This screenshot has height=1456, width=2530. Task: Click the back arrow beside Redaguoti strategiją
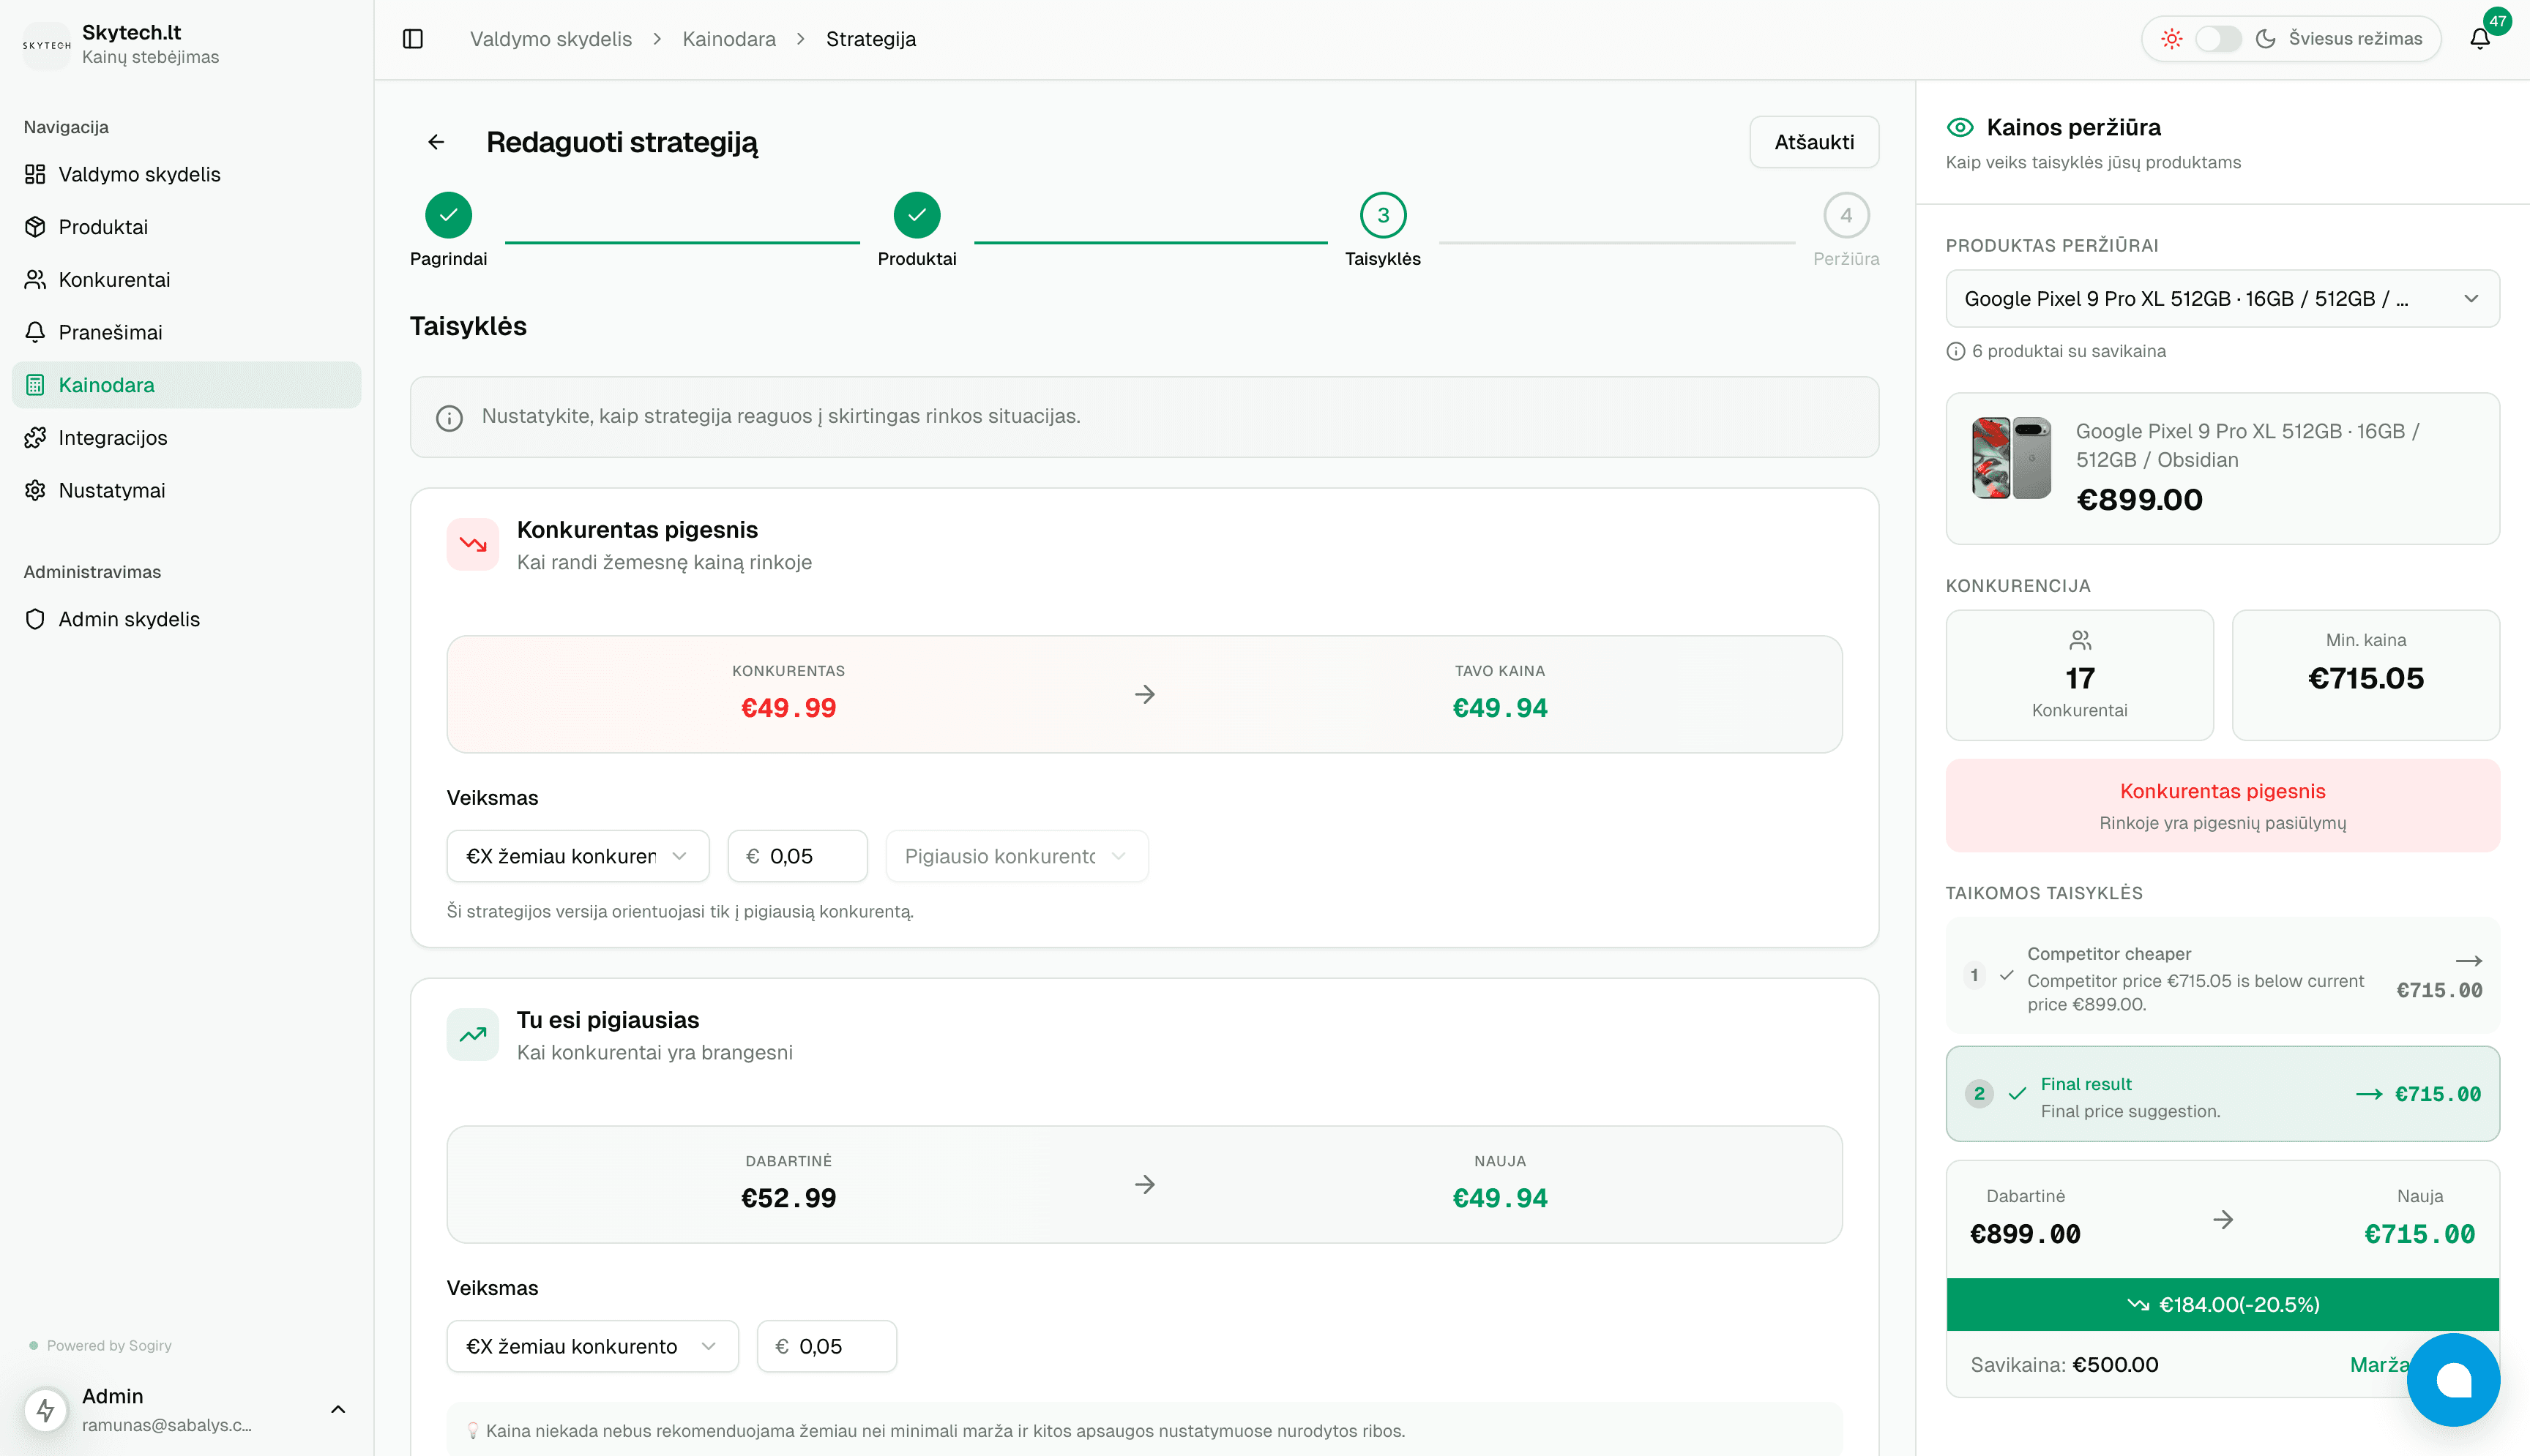point(436,142)
